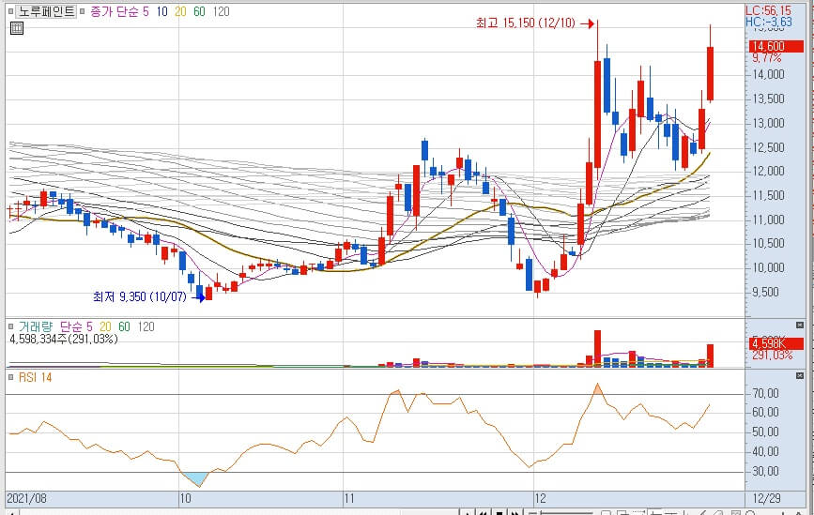Click the 12,000 price axis label
The width and height of the screenshot is (814, 515).
(x=768, y=171)
